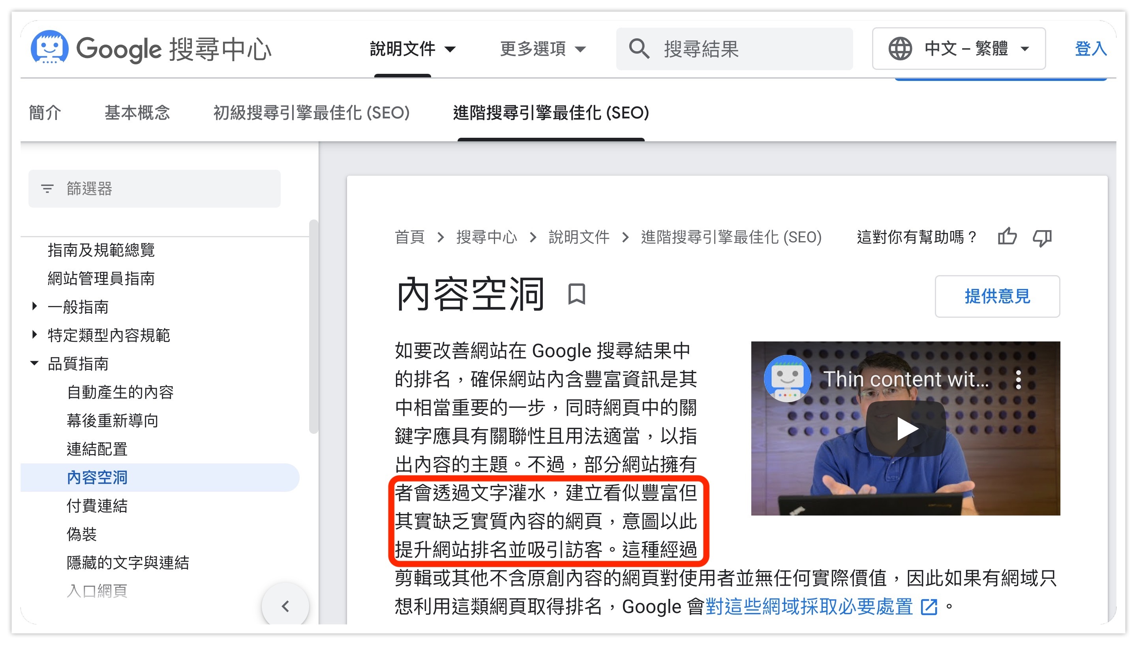Switch to the 簡介 tab
1137x645 pixels.
[x=44, y=113]
